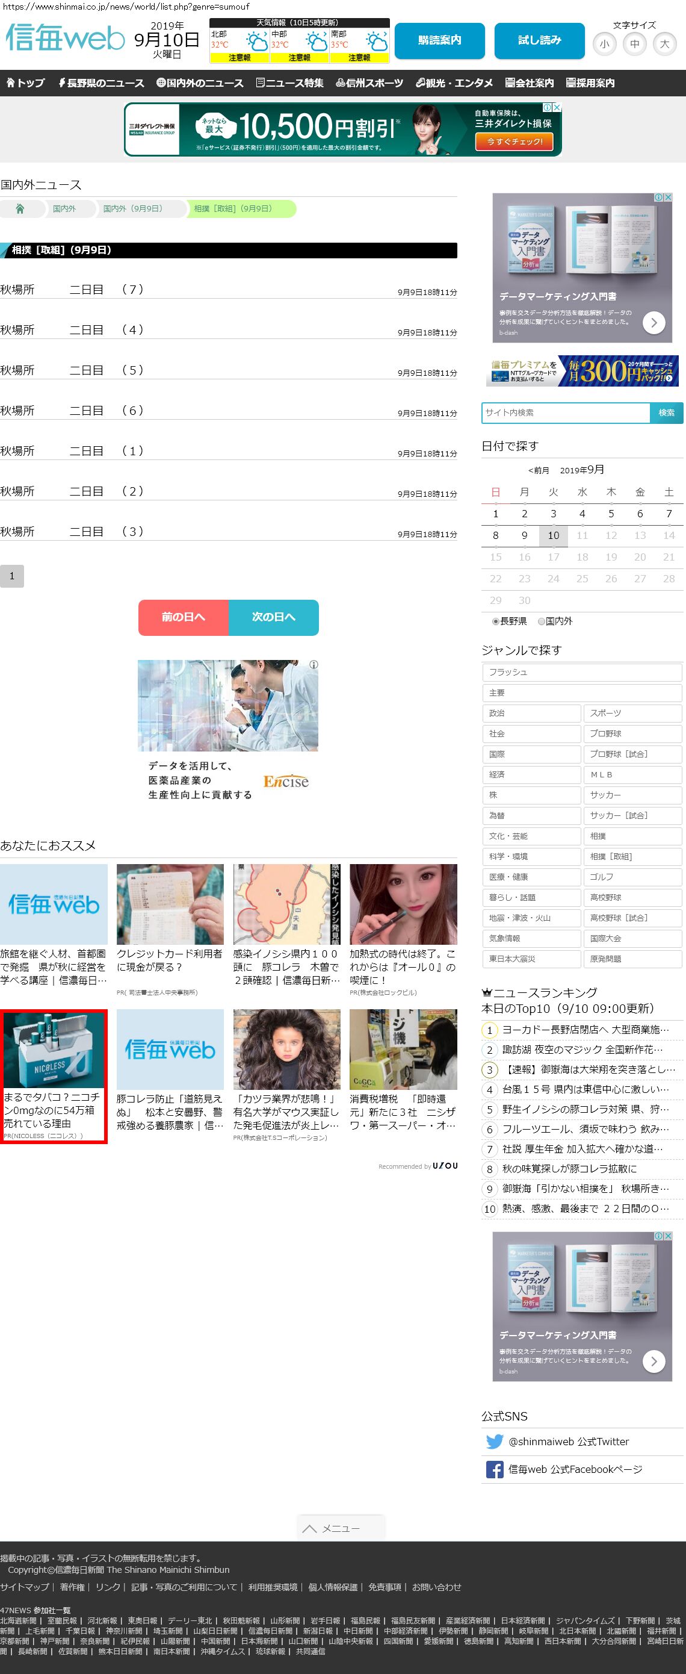Click the site search input field
The height and width of the screenshot is (1674, 686).
[565, 412]
